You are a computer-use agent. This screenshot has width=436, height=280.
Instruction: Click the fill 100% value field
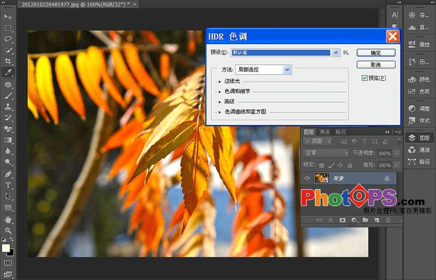pos(385,165)
